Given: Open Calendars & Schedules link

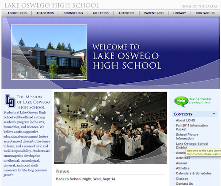Looking at the screenshot, I should (194, 173).
